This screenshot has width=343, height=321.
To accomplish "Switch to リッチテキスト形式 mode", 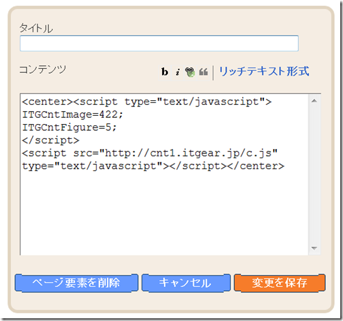I will coord(264,72).
